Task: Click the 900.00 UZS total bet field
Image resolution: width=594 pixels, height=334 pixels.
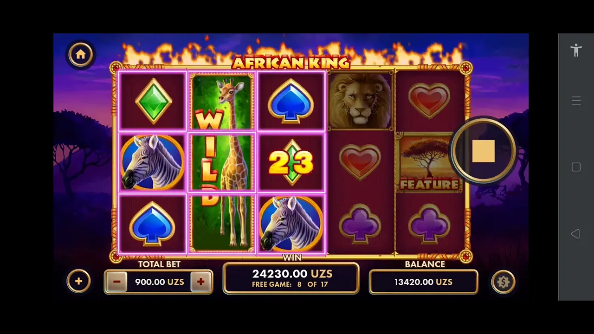Action: (159, 282)
